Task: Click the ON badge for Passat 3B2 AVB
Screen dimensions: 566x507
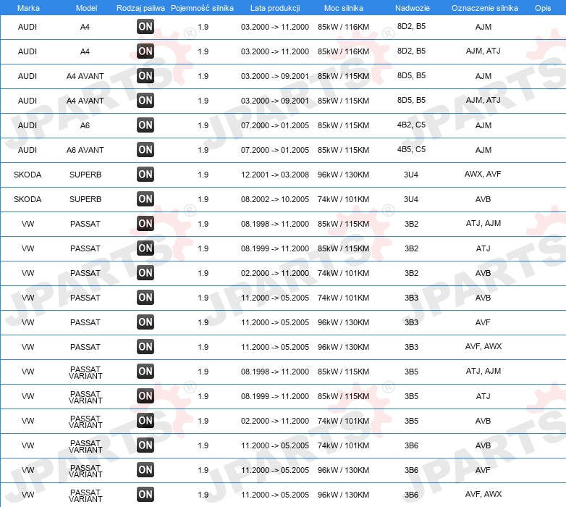Action: pos(145,272)
